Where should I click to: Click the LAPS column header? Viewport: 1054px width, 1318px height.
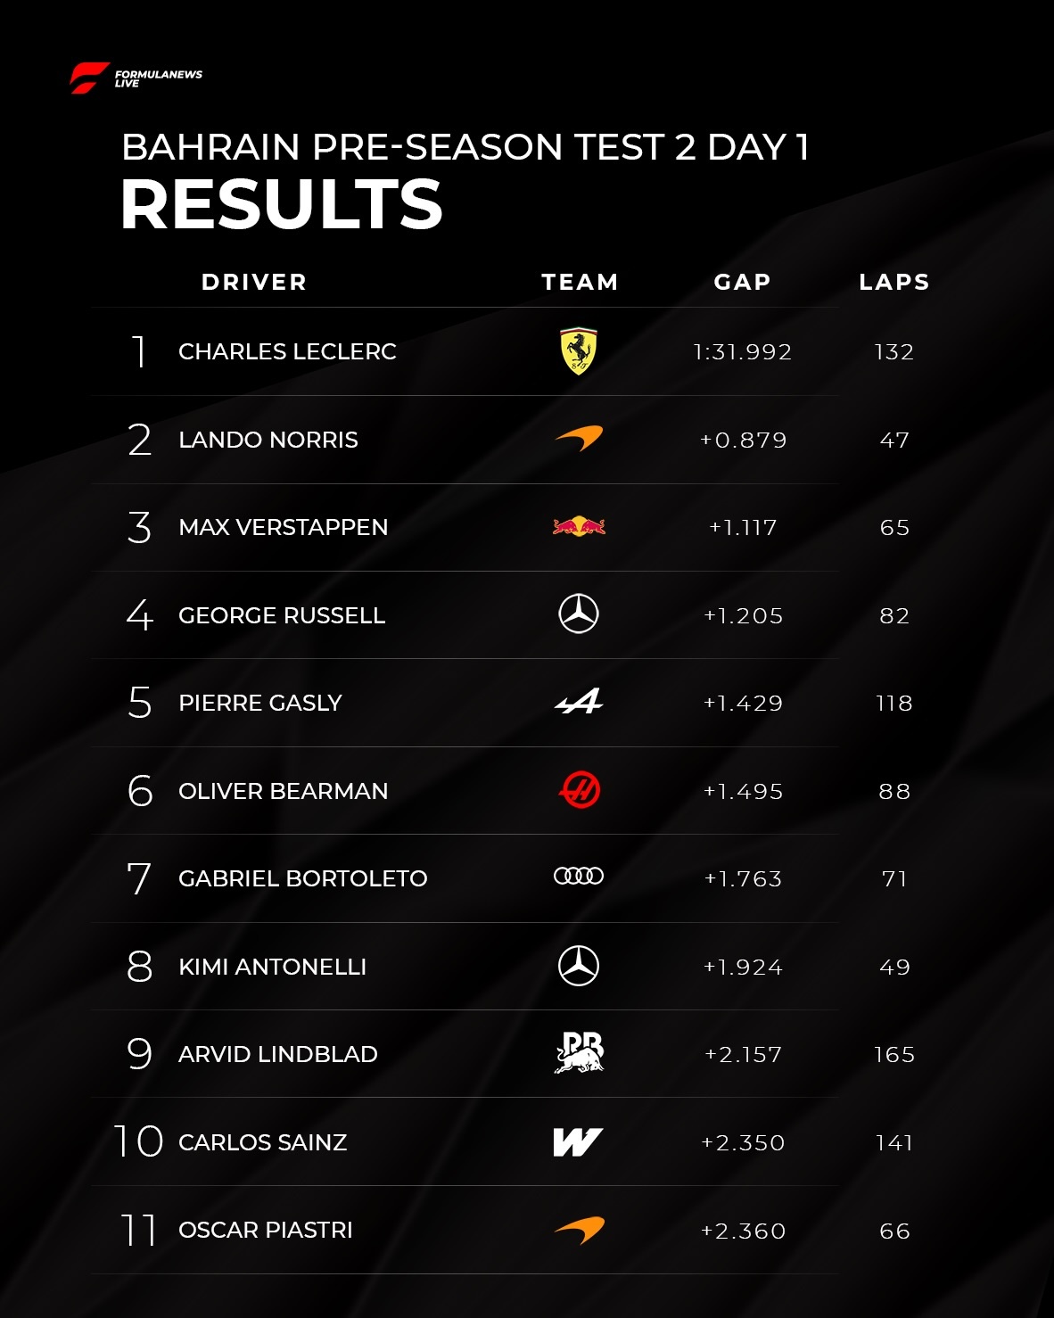(x=894, y=282)
